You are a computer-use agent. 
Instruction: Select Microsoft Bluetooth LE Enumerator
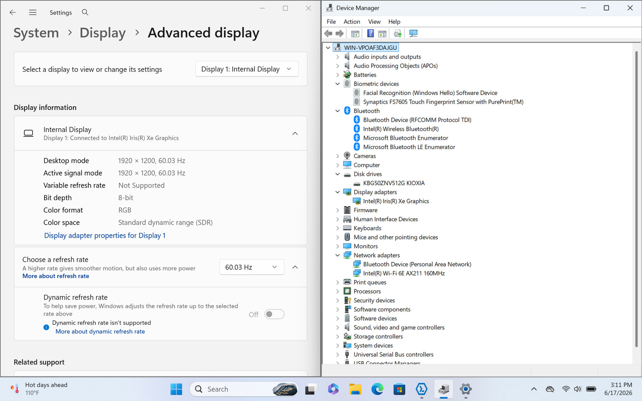[409, 147]
